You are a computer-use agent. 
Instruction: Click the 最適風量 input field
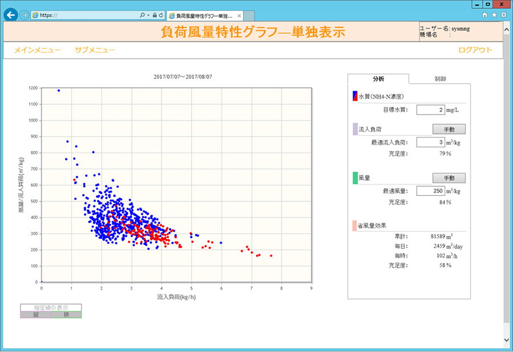pos(430,191)
